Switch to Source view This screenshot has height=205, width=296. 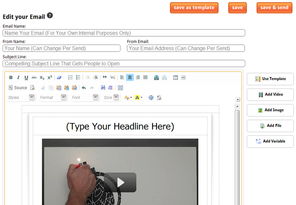coord(18,88)
